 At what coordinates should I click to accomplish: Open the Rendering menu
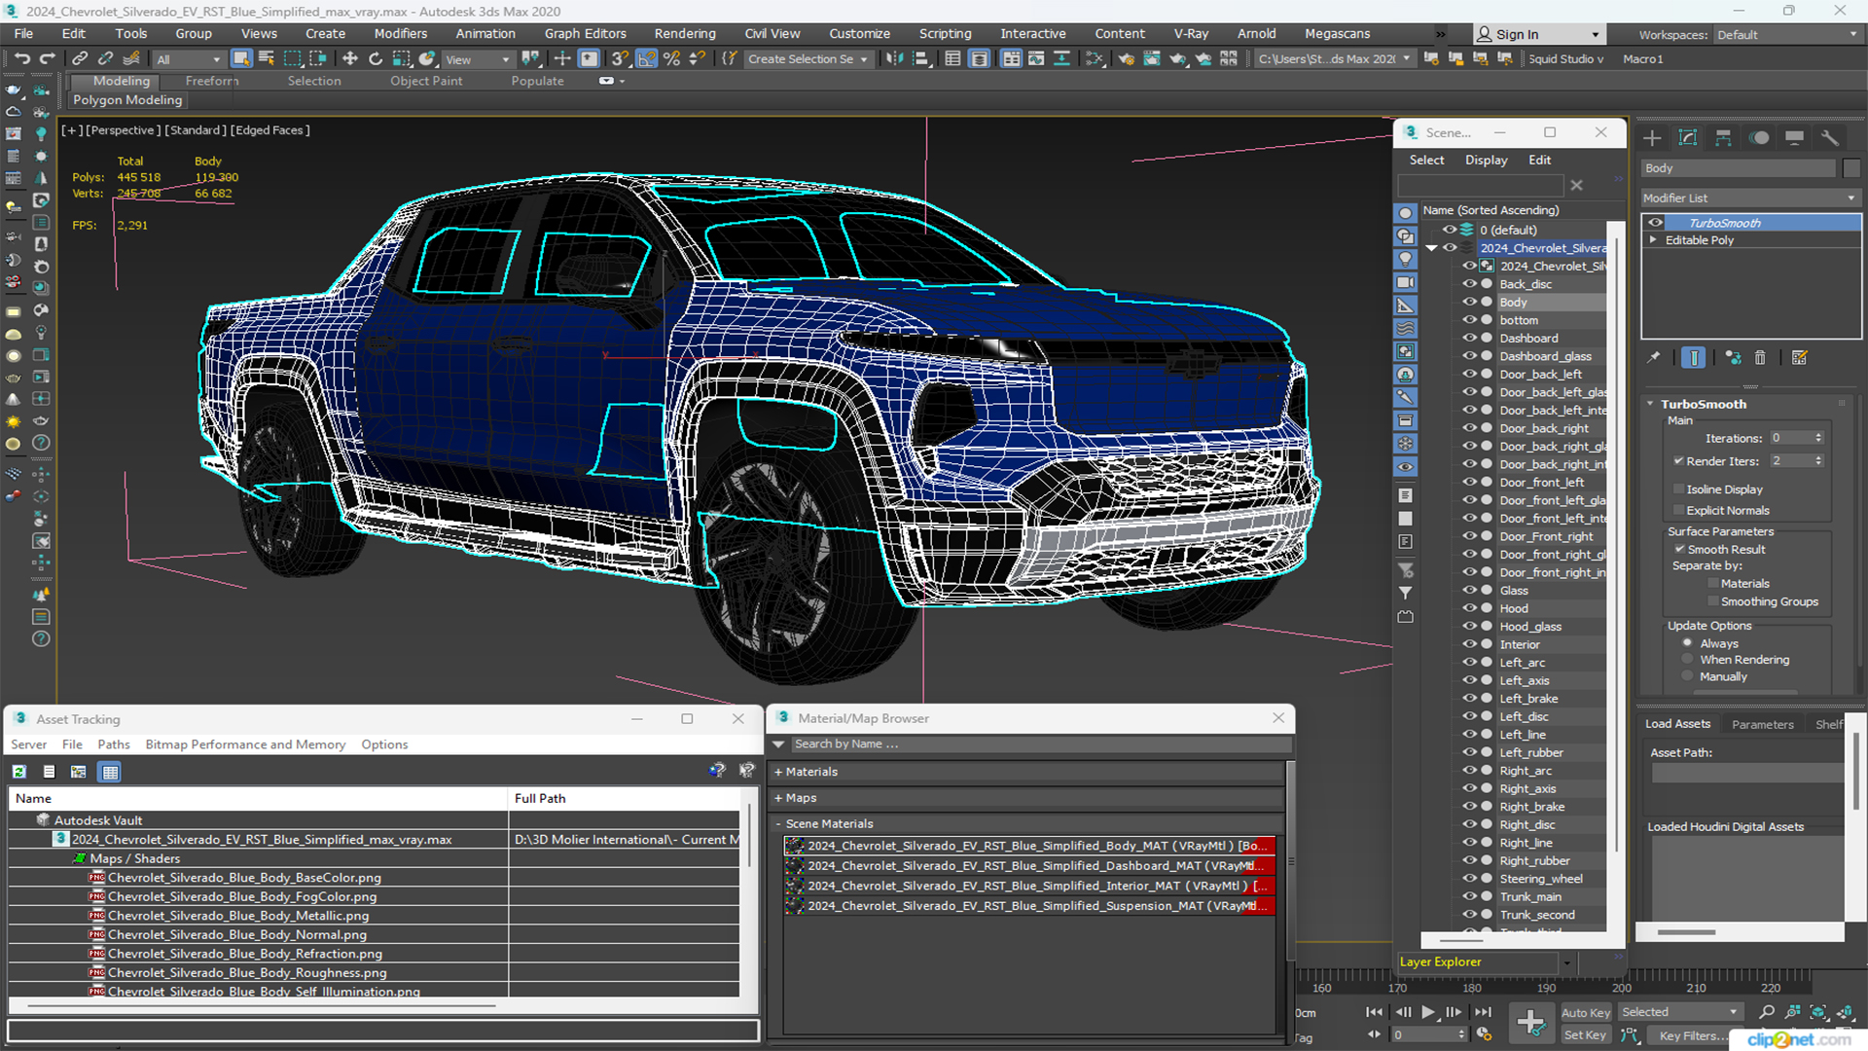[x=684, y=34]
